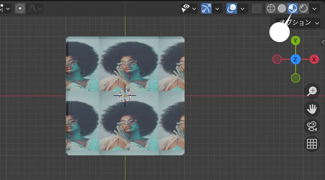Click the hand pan view button

coord(312,109)
